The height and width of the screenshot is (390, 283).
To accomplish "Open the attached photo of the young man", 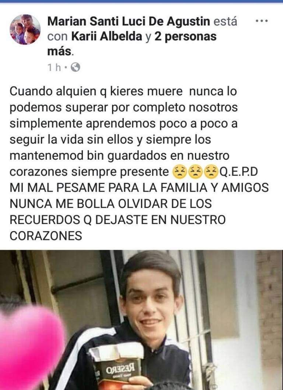I will click(141, 320).
